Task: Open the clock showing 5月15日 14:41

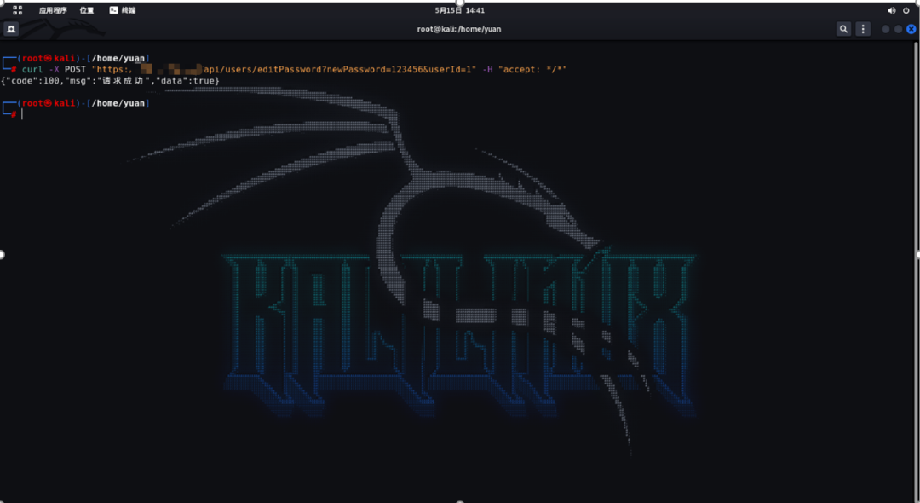Action: (x=459, y=10)
